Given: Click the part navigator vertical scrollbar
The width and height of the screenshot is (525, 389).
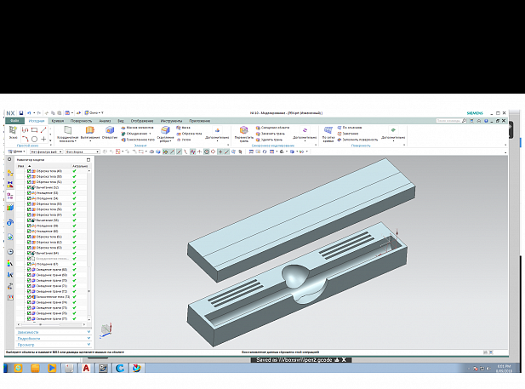Looking at the screenshot, I should [x=89, y=247].
